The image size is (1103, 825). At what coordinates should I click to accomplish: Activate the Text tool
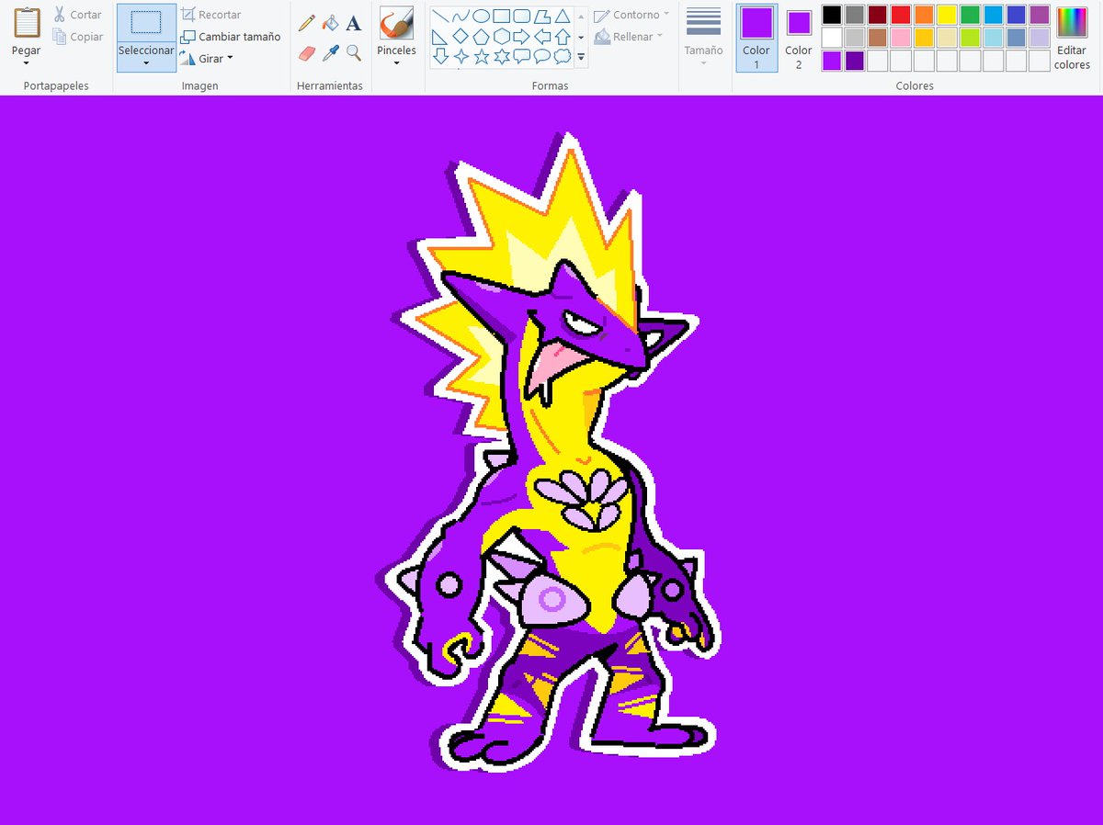point(354,22)
